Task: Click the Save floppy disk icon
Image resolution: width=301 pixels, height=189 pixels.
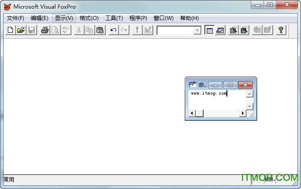Action: coord(32,30)
